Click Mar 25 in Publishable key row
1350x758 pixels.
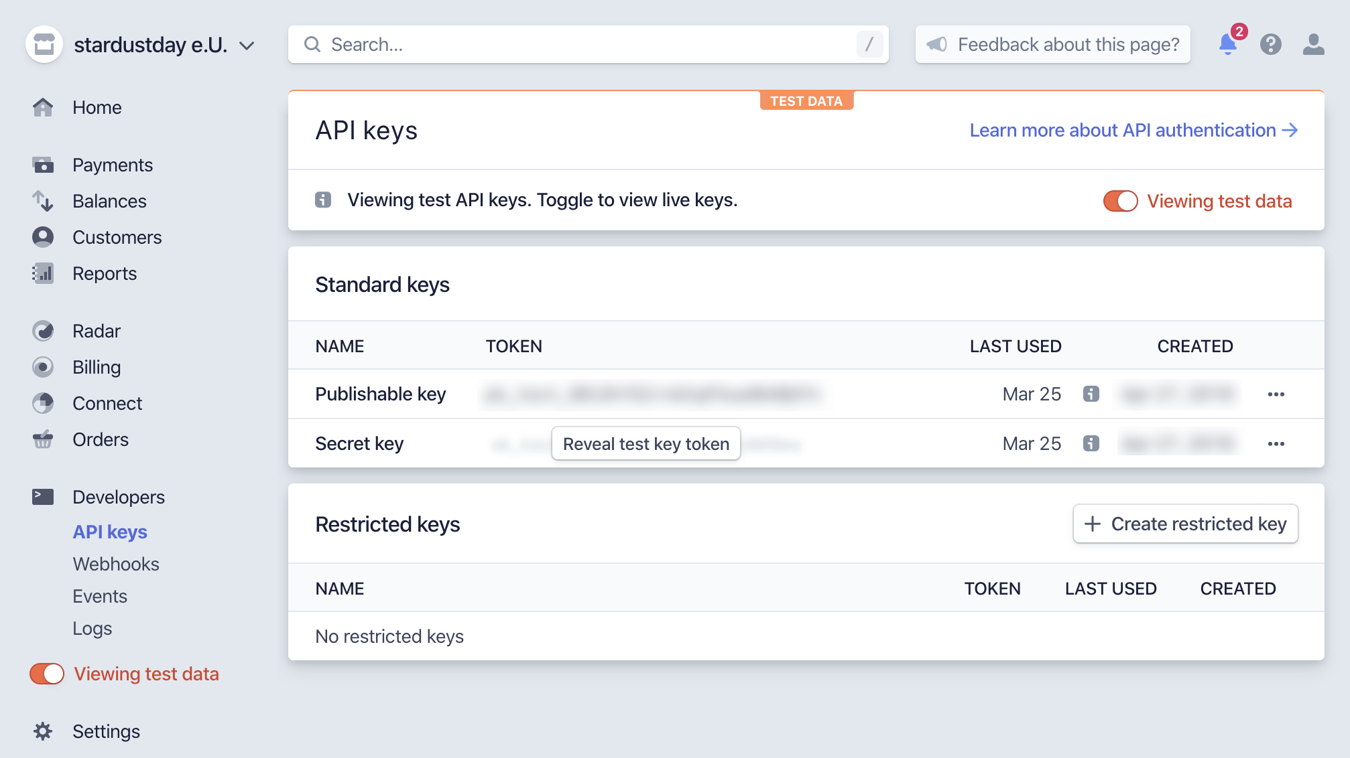point(1032,394)
